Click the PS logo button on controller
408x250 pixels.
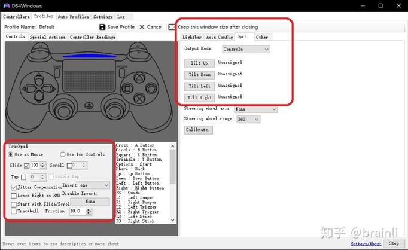89,106
